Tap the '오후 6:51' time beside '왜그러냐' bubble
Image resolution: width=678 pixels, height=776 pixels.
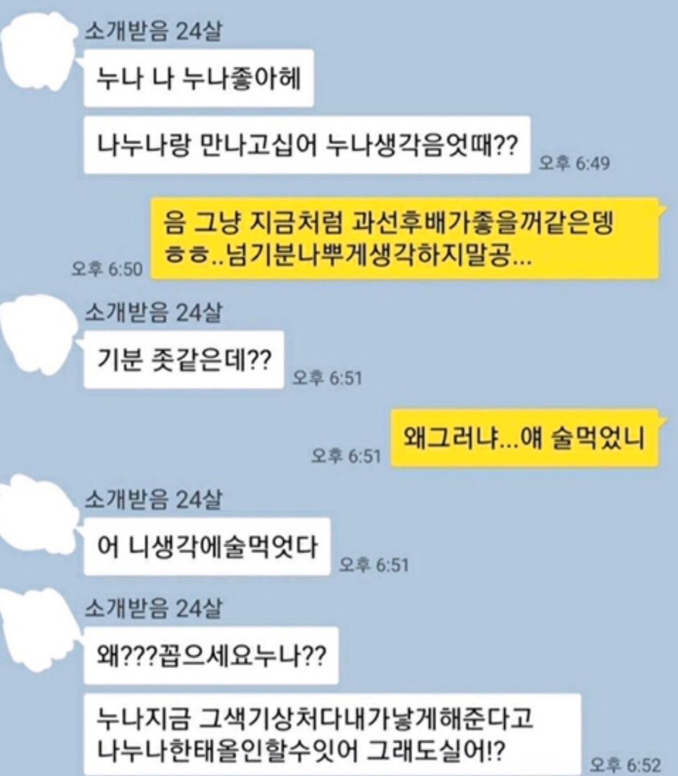346,455
